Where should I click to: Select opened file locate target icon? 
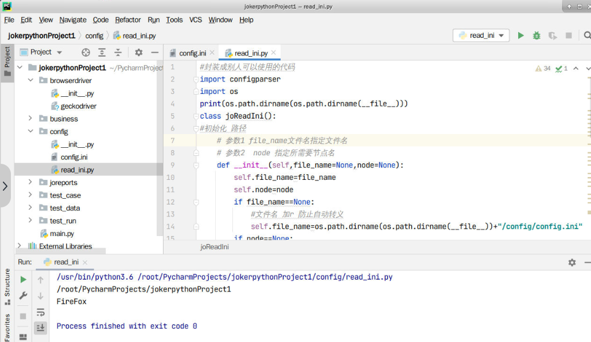[86, 52]
